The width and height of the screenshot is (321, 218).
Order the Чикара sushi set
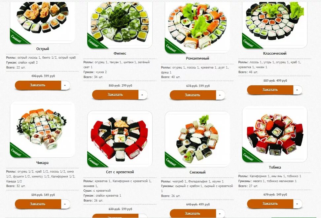coord(38,204)
